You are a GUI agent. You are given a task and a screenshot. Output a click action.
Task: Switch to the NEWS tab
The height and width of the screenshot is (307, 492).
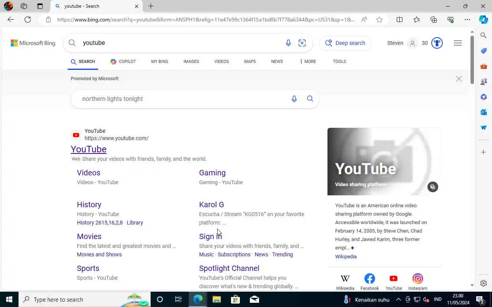click(x=277, y=61)
